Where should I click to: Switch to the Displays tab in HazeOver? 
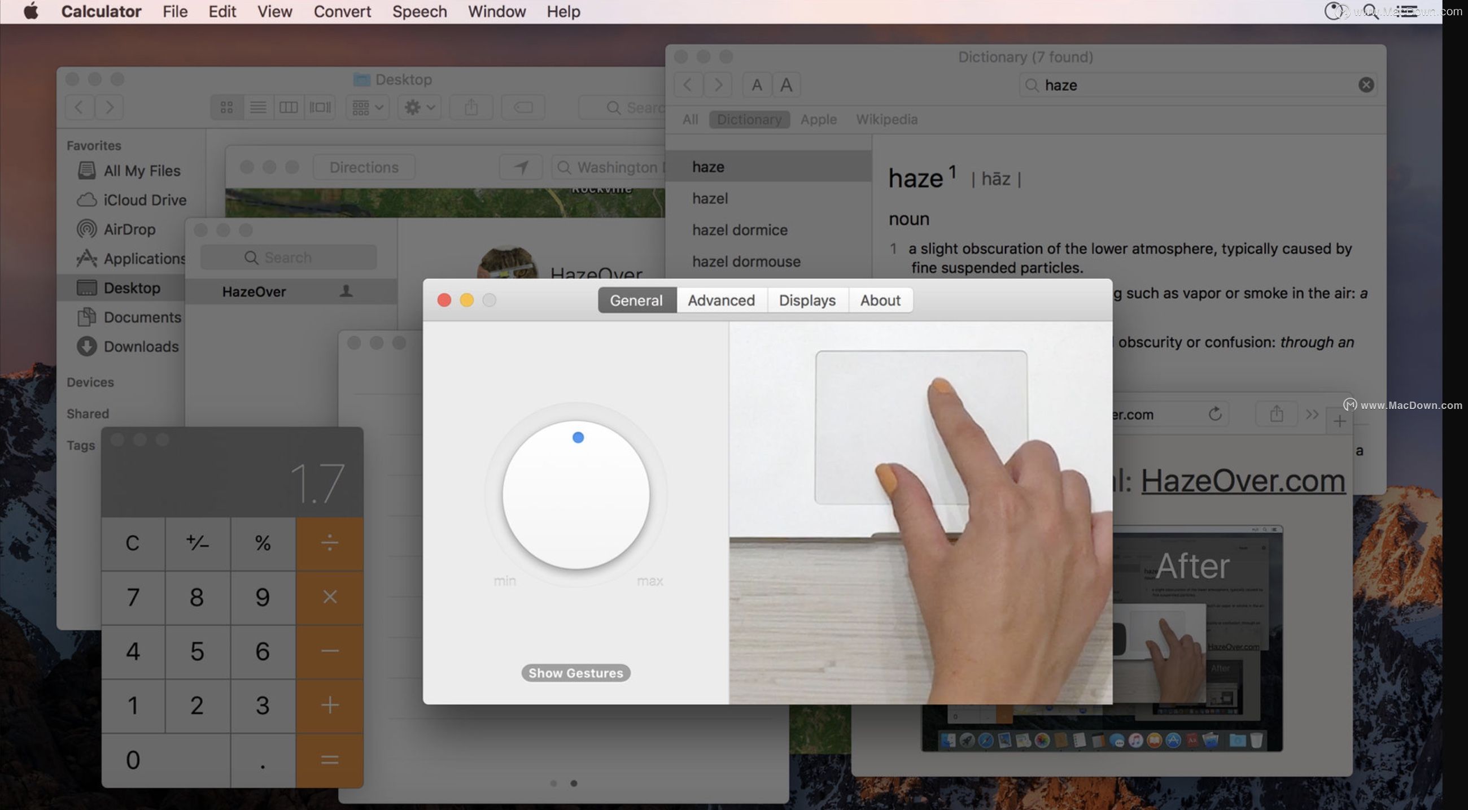point(807,300)
